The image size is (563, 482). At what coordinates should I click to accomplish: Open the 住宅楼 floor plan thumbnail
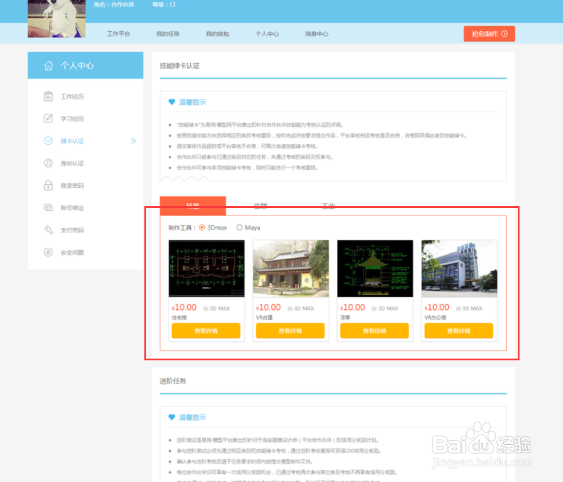(206, 269)
